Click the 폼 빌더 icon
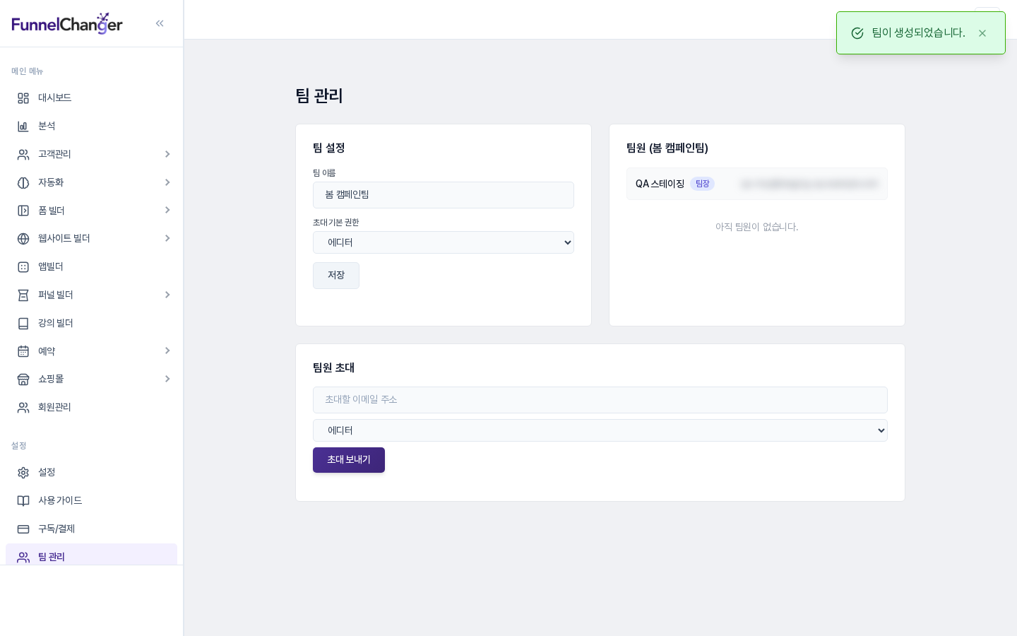Image resolution: width=1017 pixels, height=636 pixels. coord(23,211)
